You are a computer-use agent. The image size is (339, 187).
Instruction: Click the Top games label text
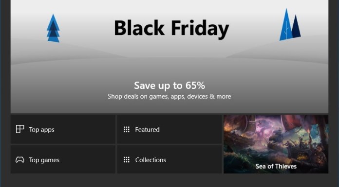44,160
